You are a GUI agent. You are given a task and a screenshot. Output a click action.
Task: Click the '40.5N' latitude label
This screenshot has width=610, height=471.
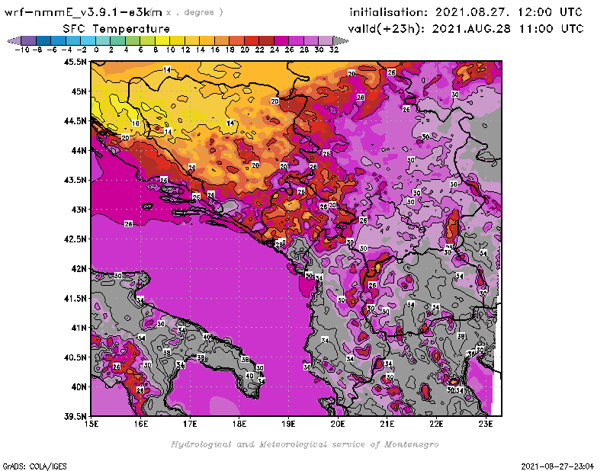click(x=75, y=357)
